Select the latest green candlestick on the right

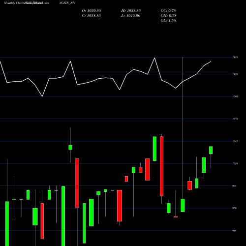pyautogui.click(x=211, y=150)
